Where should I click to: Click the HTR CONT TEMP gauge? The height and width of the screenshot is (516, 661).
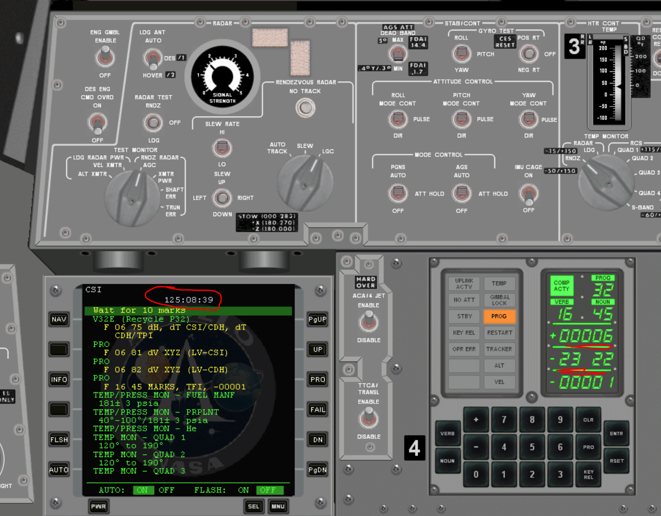pyautogui.click(x=609, y=81)
